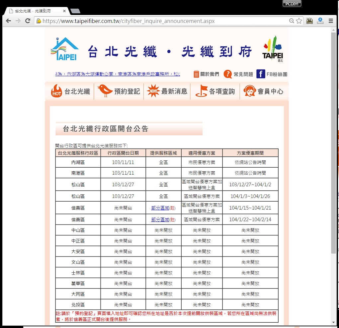Click the zoom magnifier icon in address bar
339x328 pixels.
point(292,21)
